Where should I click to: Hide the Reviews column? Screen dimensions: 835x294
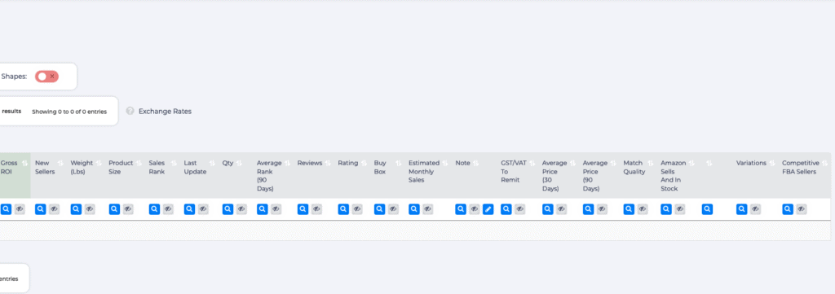316,209
